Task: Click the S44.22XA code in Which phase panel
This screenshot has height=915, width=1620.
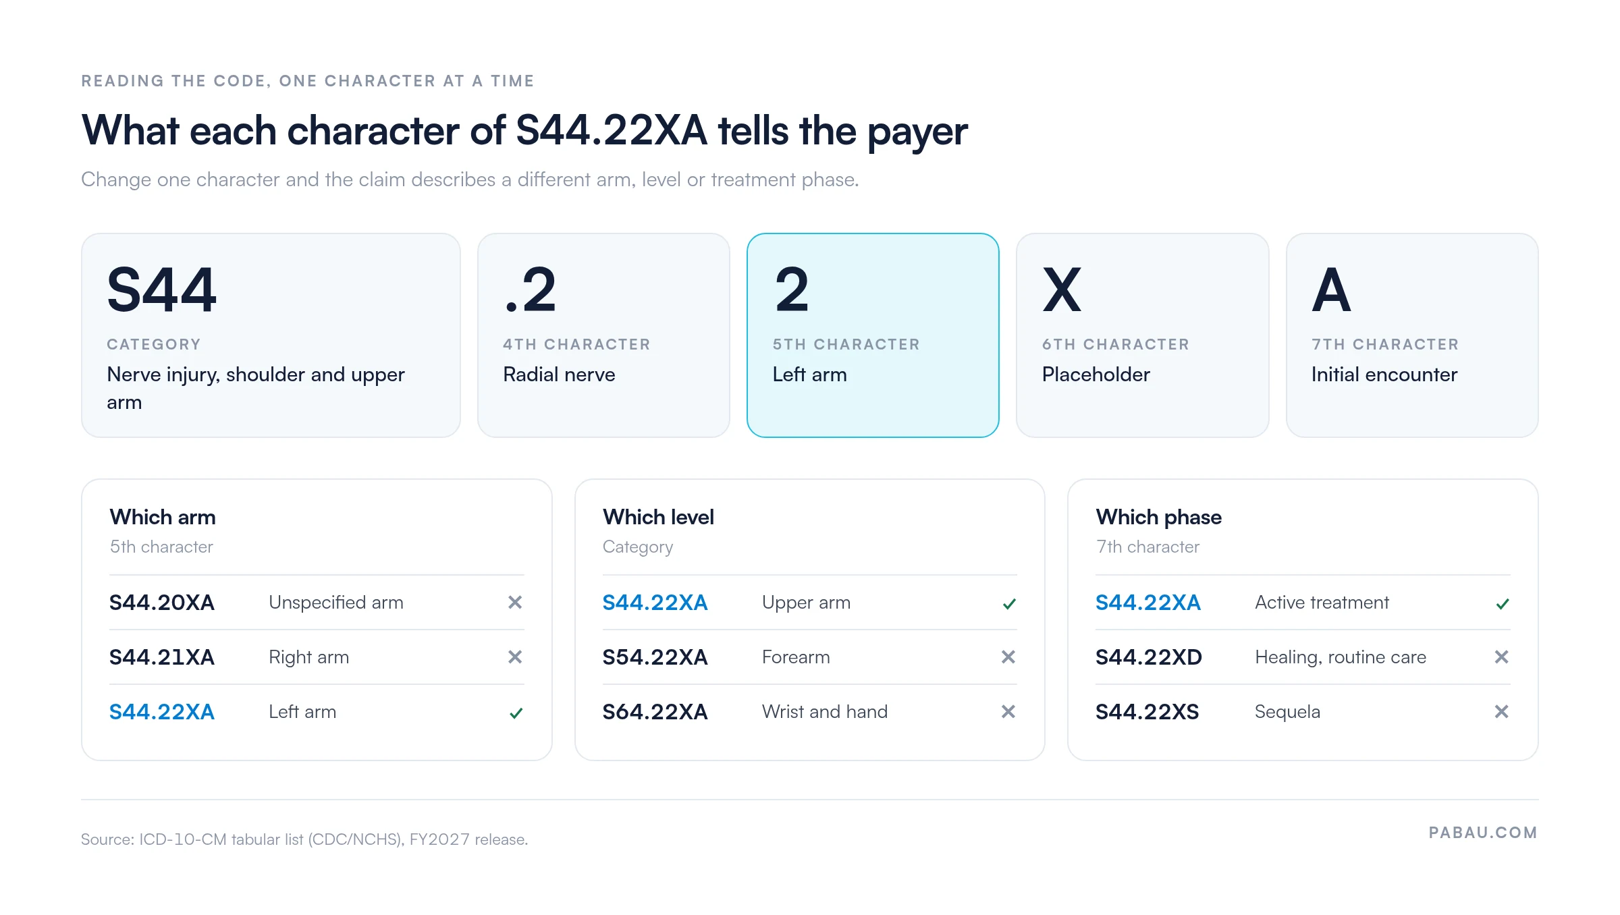Action: 1148,603
